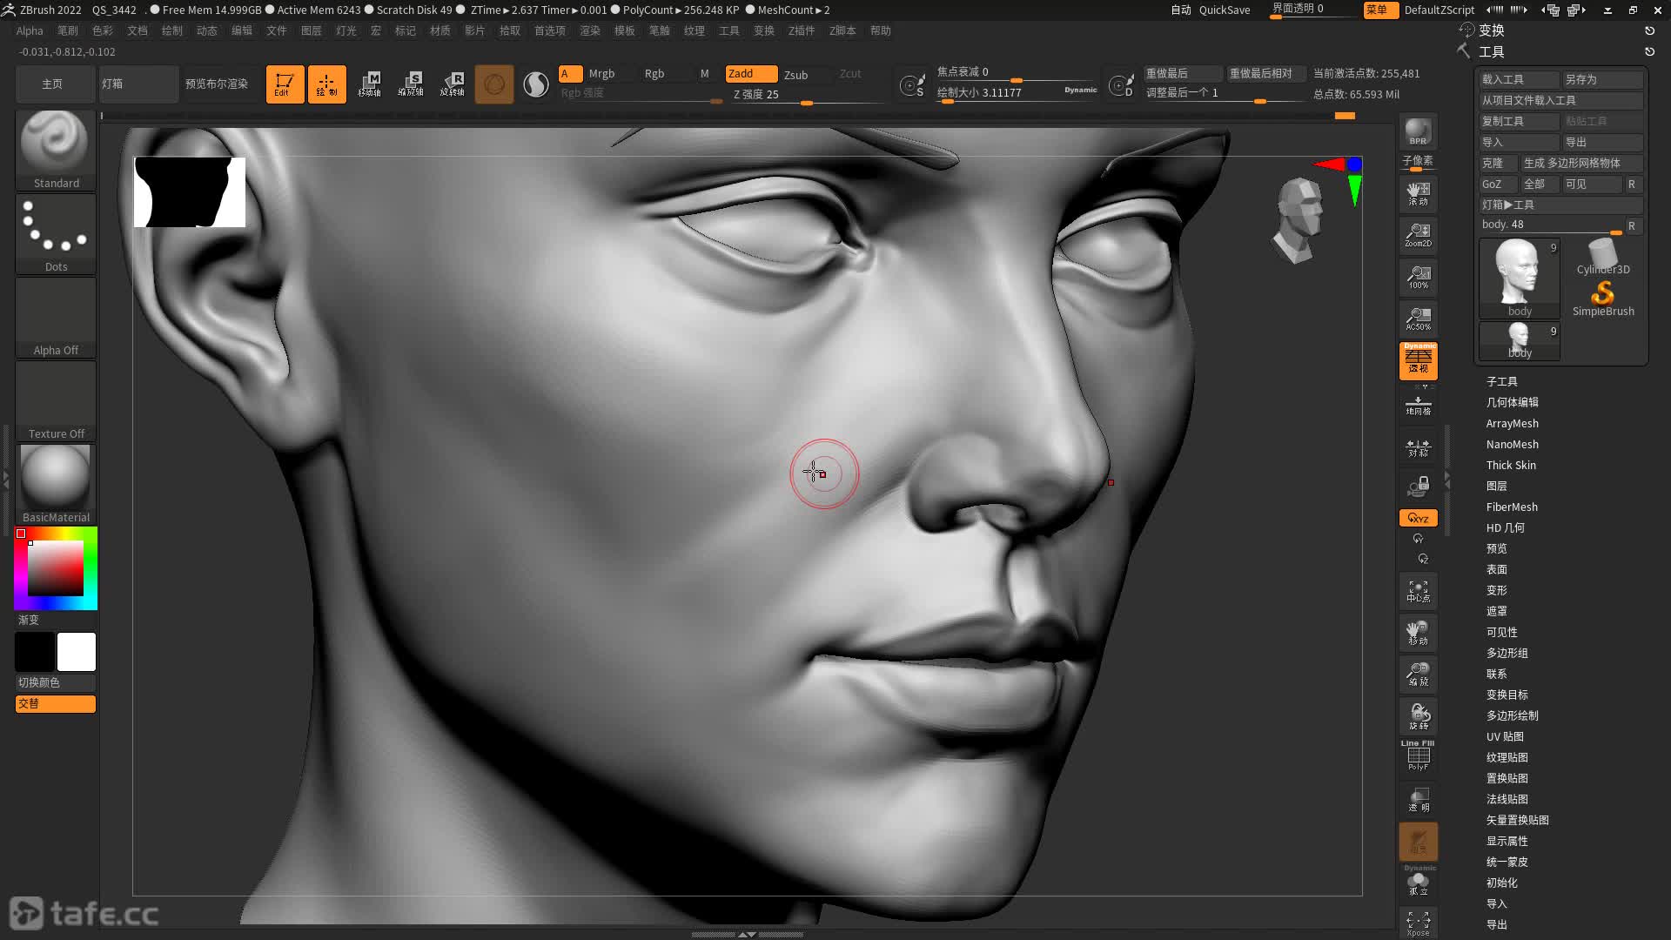
Task: Click the Xpose icon
Action: point(1418,923)
